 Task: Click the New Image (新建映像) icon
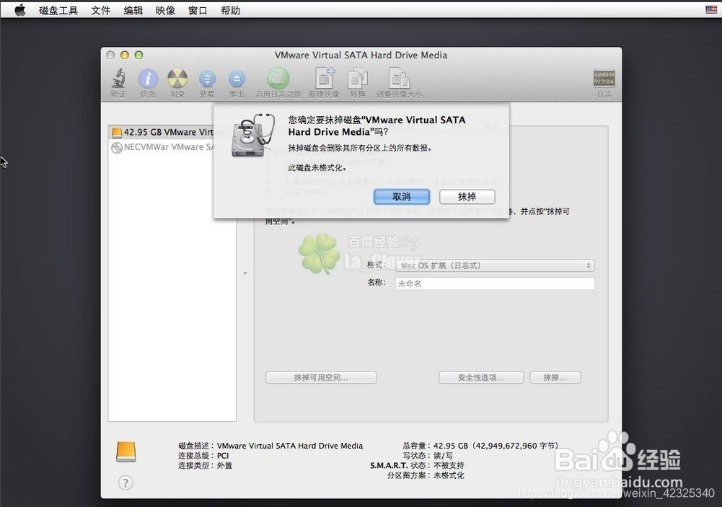pyautogui.click(x=324, y=78)
